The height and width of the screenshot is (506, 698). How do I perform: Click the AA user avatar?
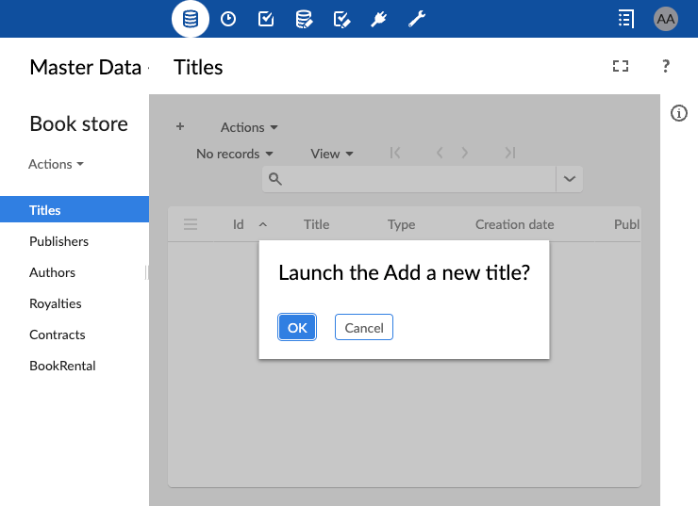[x=666, y=19]
